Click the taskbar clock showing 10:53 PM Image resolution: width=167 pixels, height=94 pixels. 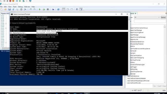click(x=157, y=93)
